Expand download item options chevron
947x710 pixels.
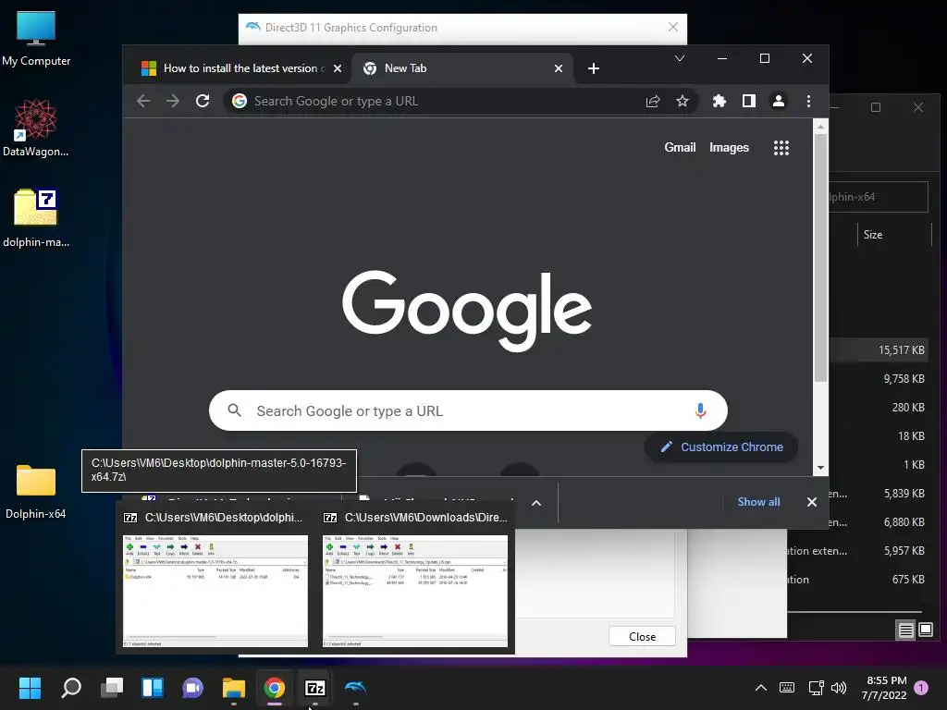point(536,502)
